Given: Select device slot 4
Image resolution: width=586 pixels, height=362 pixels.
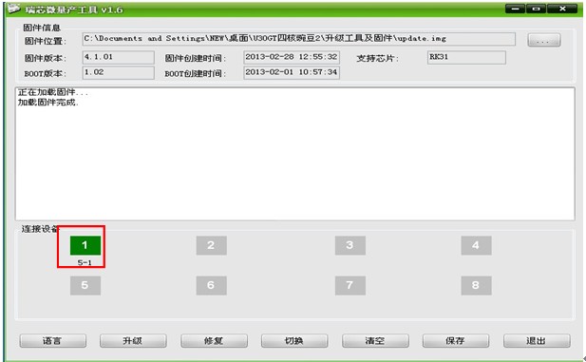Looking at the screenshot, I should (476, 245).
